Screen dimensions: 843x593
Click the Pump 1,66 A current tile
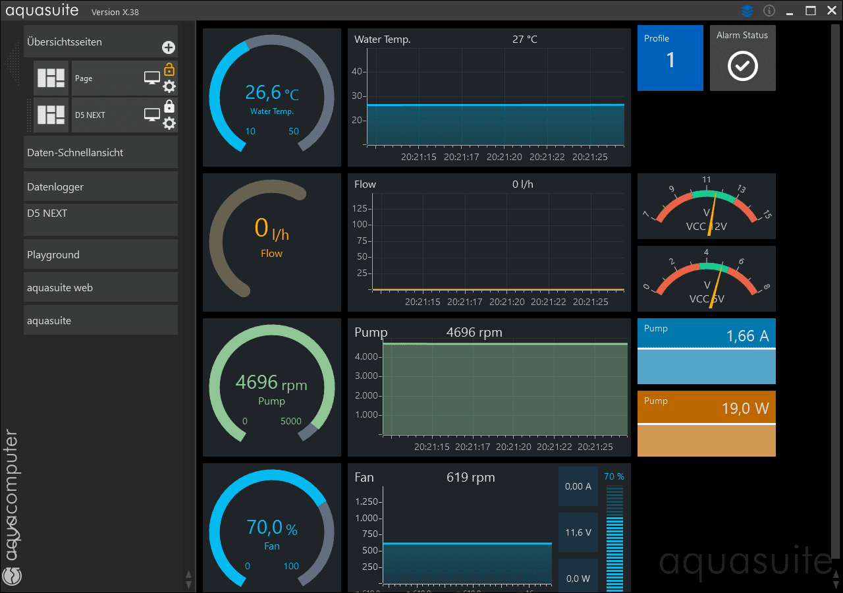pyautogui.click(x=707, y=351)
